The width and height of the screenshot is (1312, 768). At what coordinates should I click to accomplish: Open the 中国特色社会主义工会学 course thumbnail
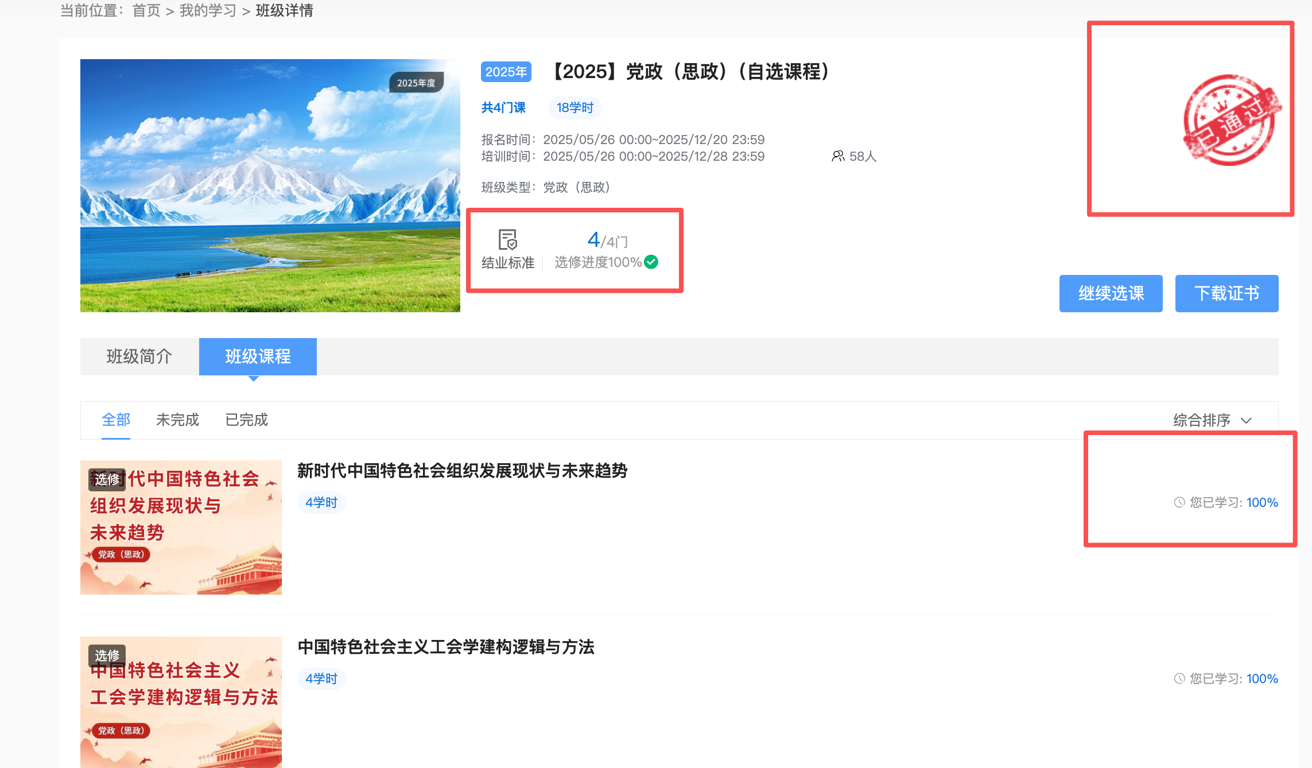181,701
